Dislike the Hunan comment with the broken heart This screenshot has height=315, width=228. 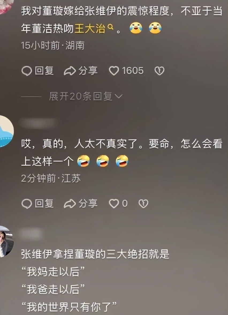click(159, 71)
